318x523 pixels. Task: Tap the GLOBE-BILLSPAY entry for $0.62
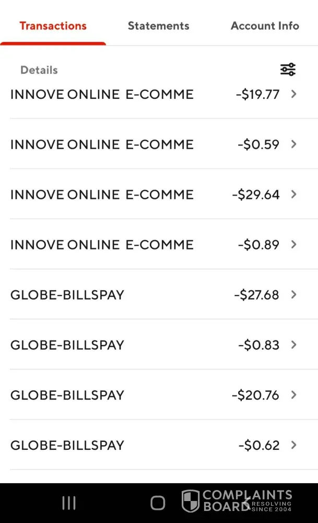pos(67,446)
